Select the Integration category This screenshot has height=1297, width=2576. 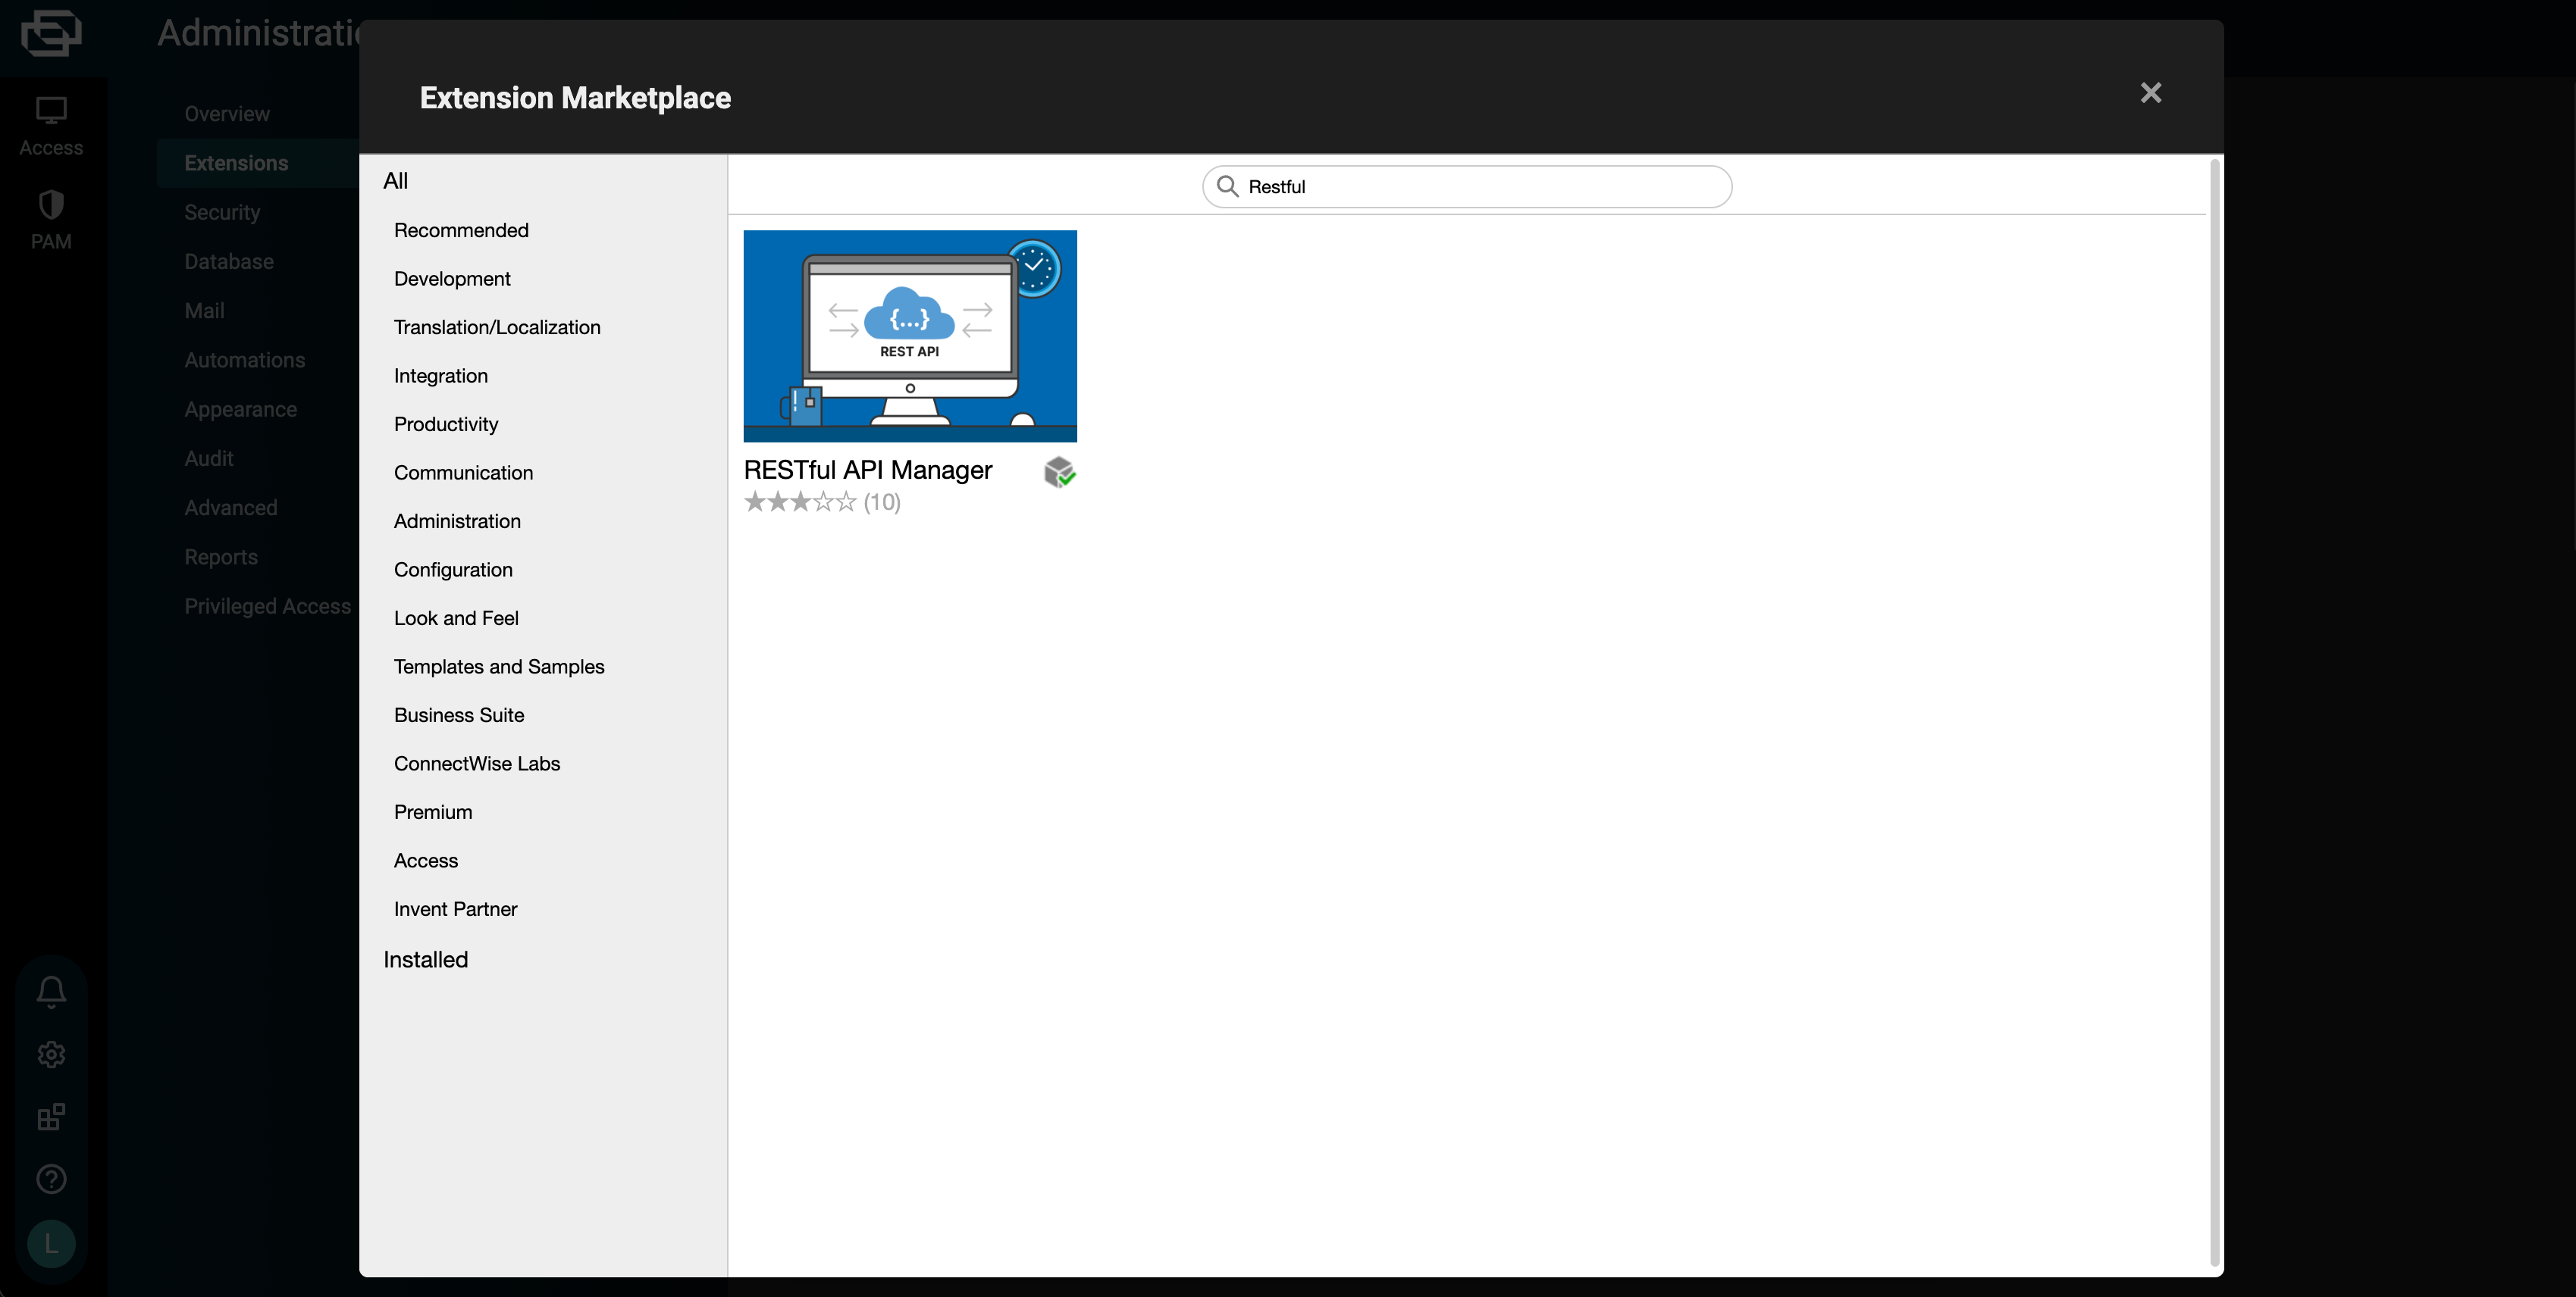tap(440, 376)
